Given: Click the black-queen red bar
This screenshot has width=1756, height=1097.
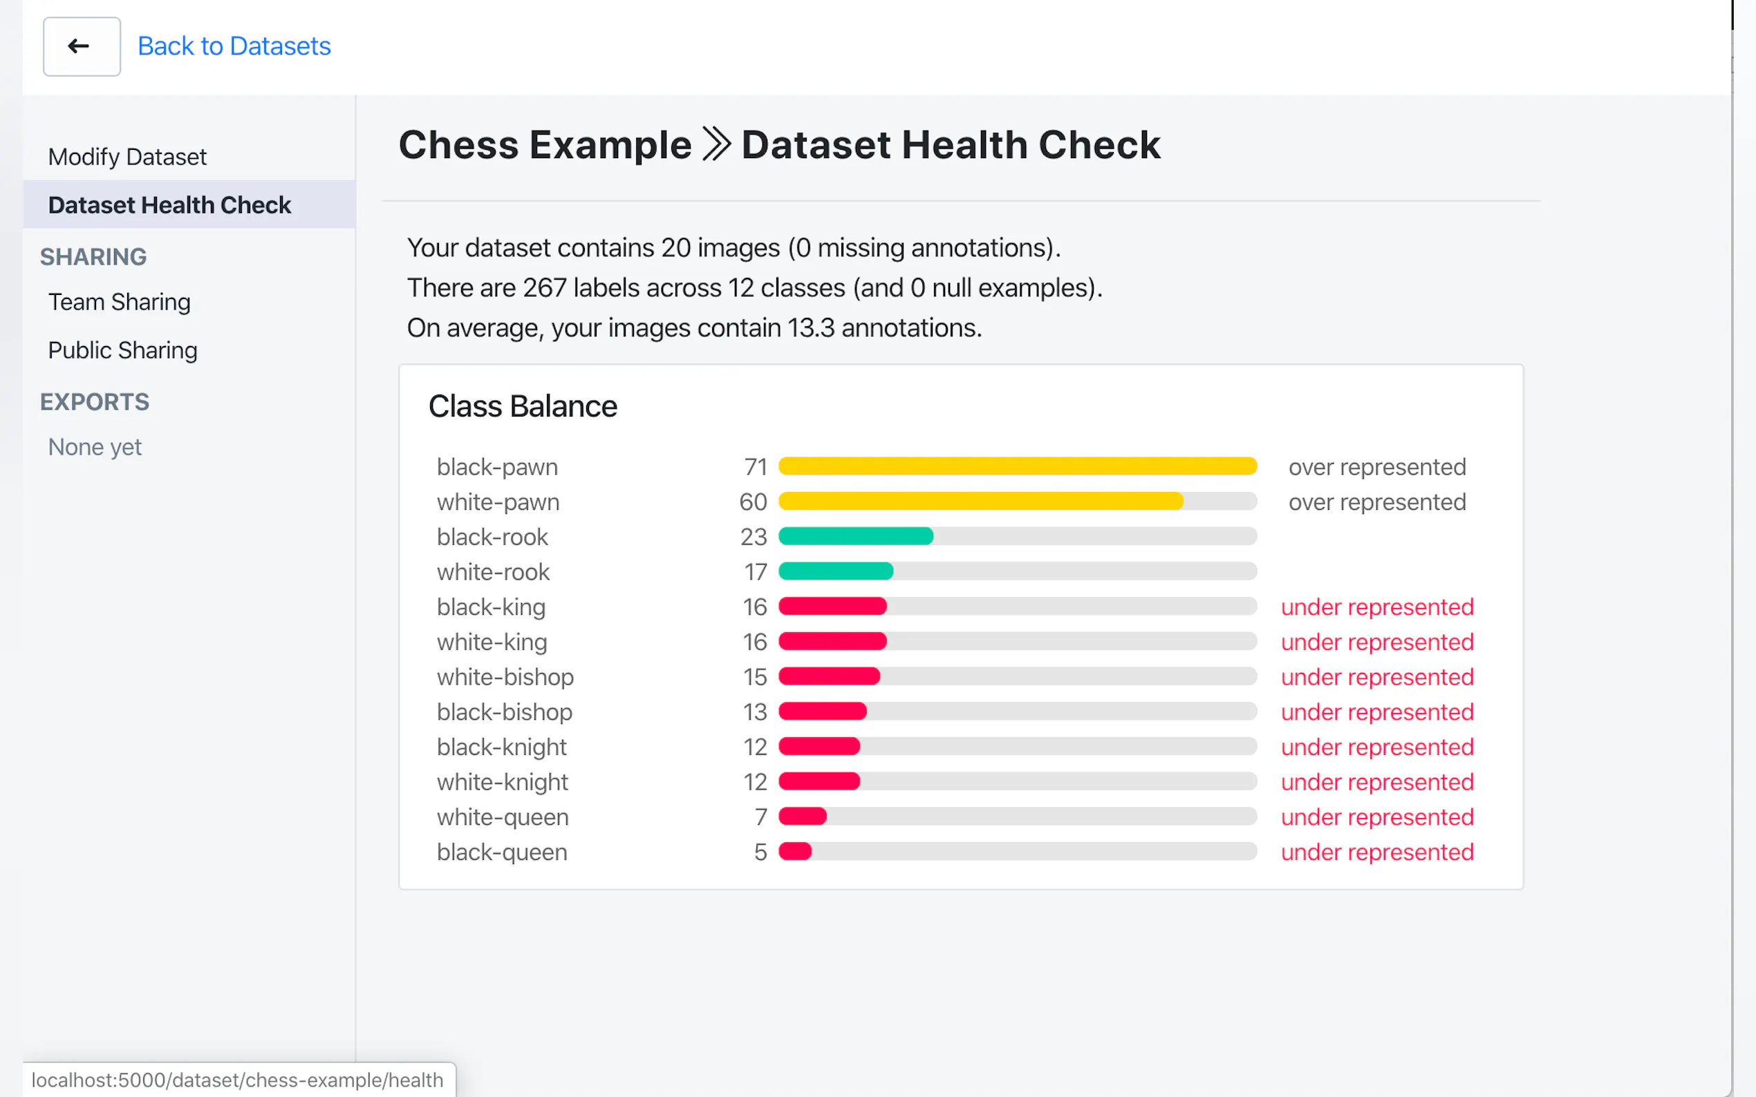Looking at the screenshot, I should tap(795, 852).
